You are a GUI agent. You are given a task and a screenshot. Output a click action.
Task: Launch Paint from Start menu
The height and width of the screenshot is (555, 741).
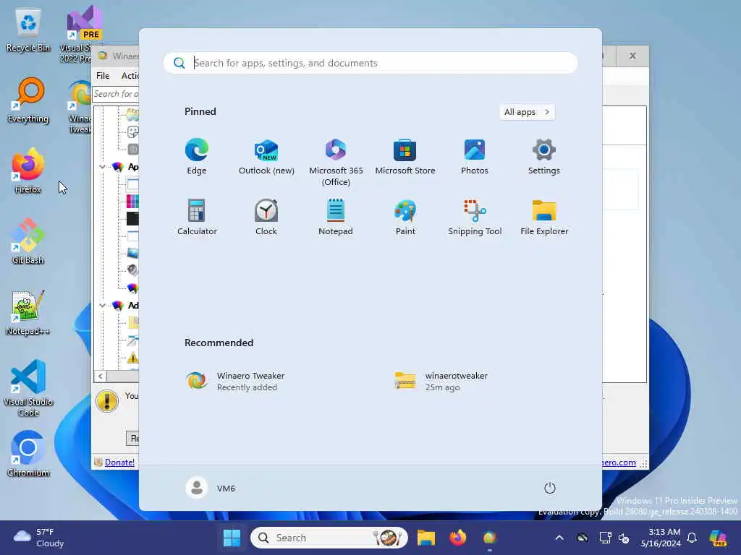pyautogui.click(x=405, y=217)
